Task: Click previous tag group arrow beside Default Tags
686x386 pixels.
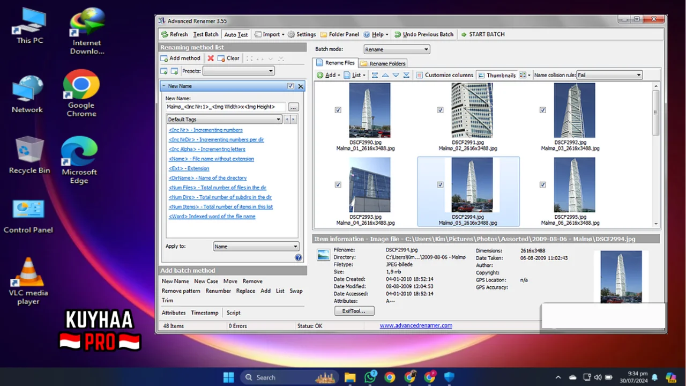Action: coord(287,120)
